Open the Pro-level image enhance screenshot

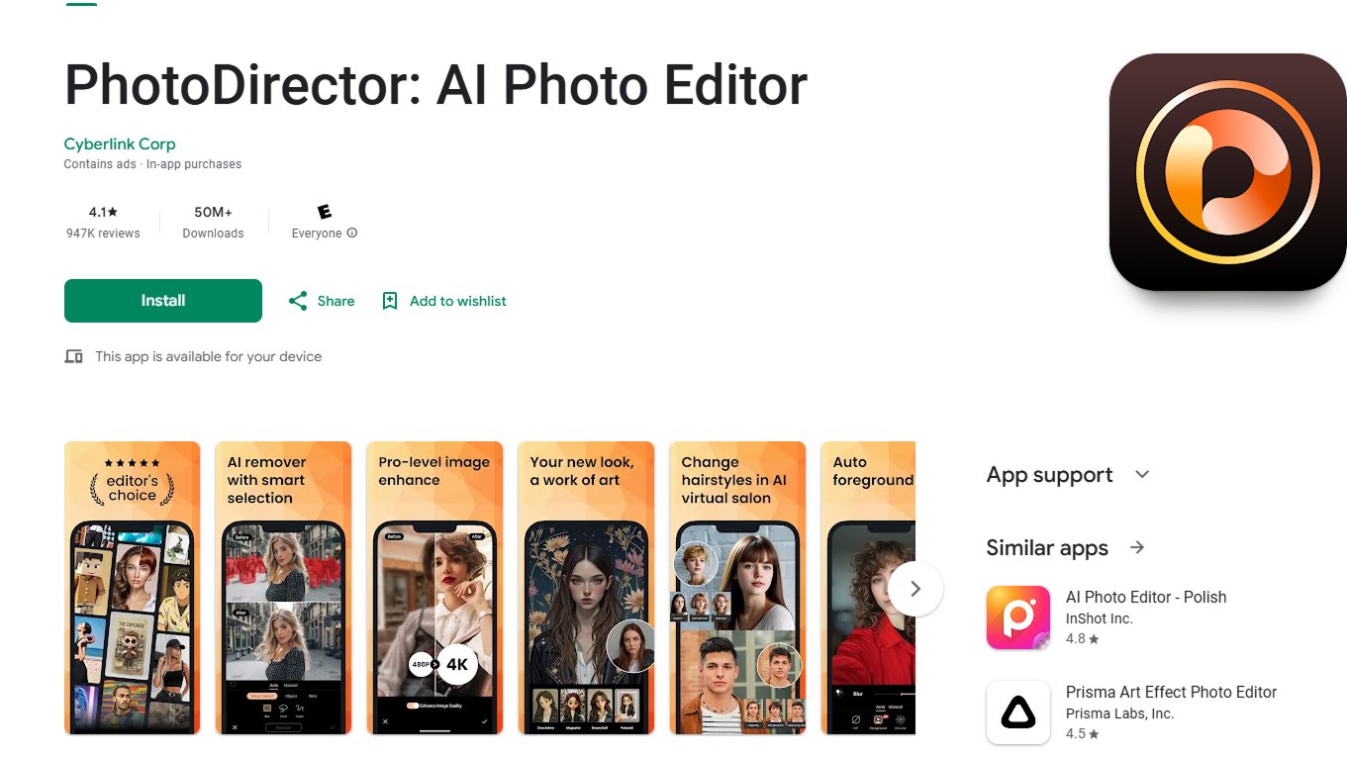click(x=434, y=588)
